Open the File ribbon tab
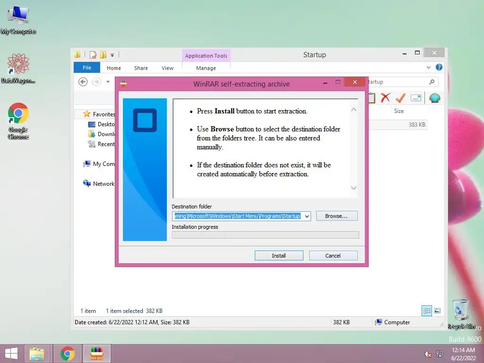The image size is (484, 363). (x=87, y=68)
